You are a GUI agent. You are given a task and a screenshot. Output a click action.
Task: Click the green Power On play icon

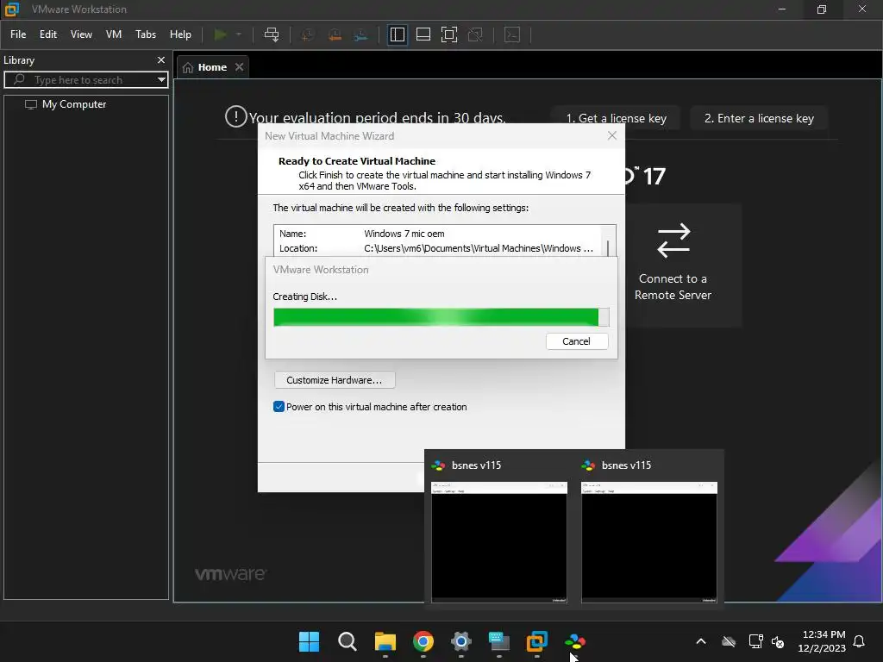220,34
